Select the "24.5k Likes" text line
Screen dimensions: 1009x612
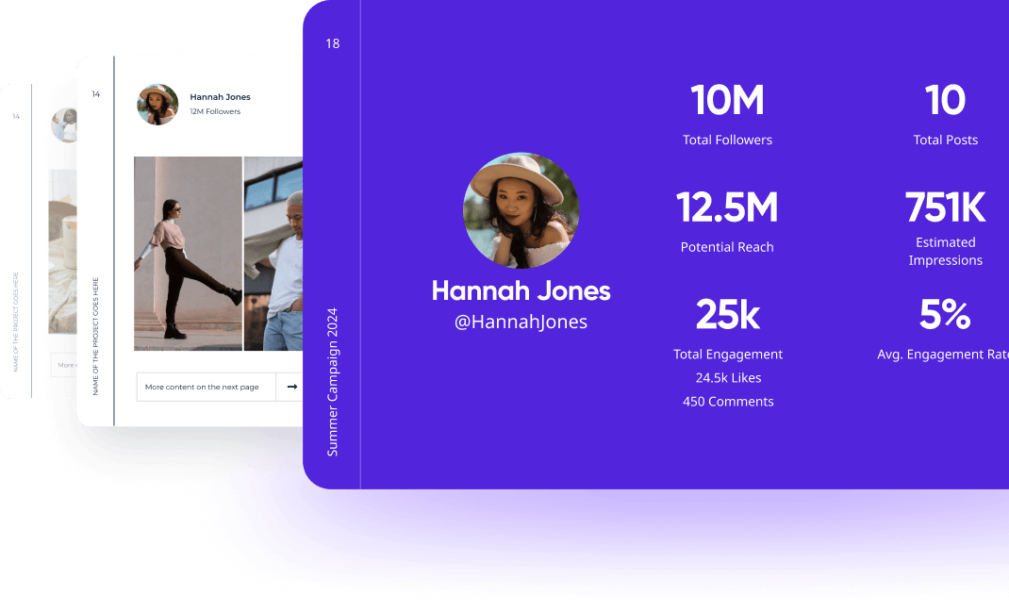click(727, 377)
